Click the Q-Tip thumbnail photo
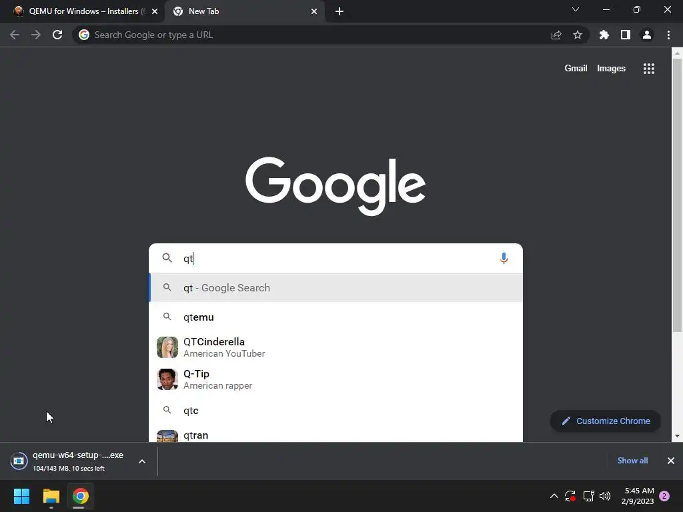Screen dimensions: 683x512 [x=167, y=379]
